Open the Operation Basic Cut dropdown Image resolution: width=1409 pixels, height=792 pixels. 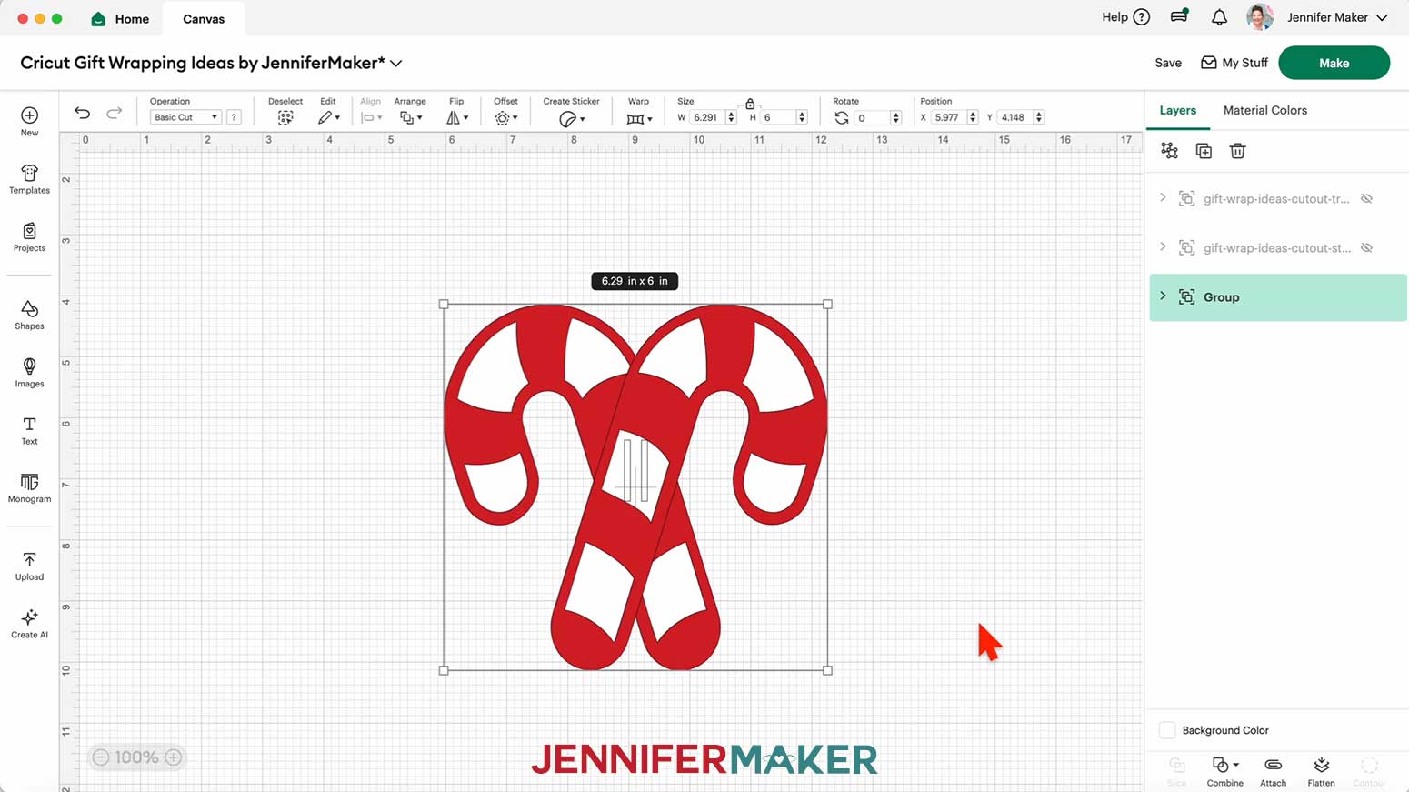(x=185, y=117)
